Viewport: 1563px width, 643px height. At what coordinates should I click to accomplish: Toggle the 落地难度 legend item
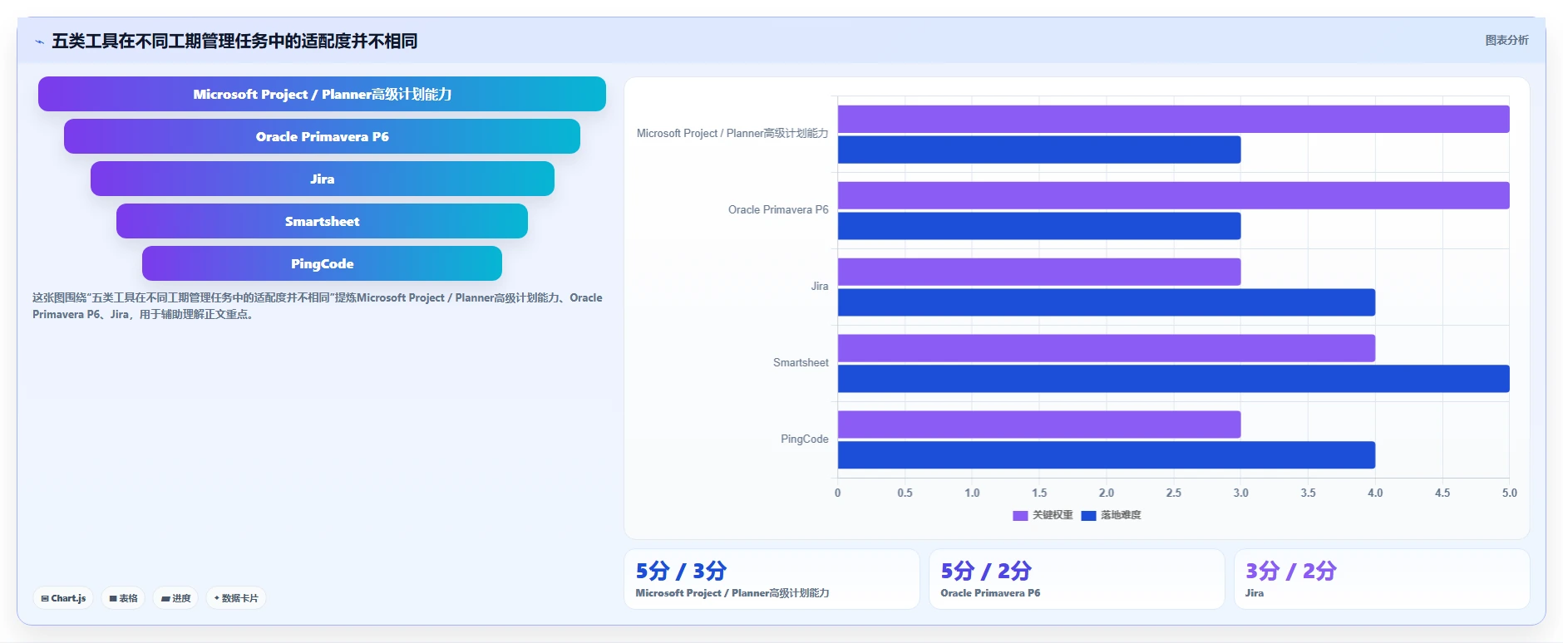[x=1112, y=515]
